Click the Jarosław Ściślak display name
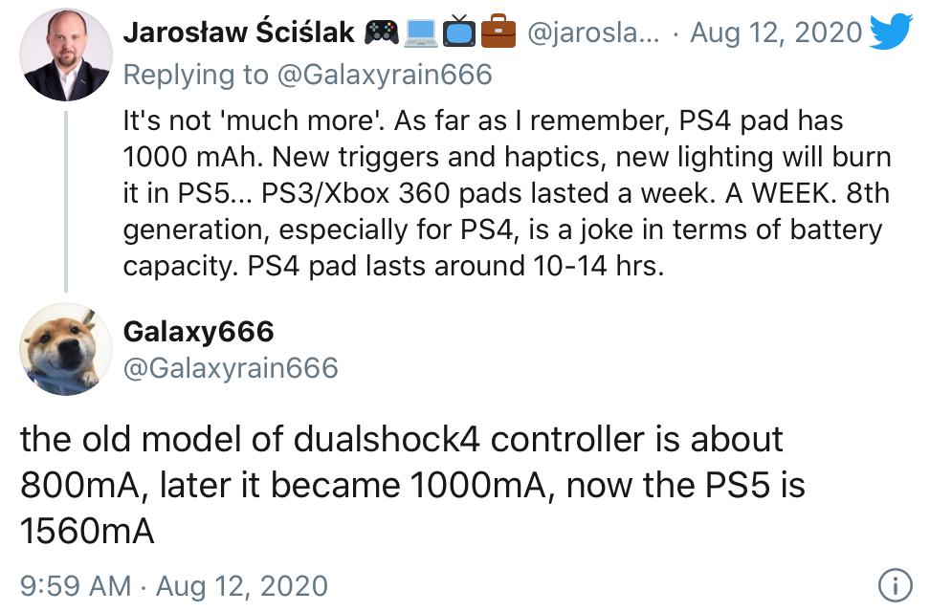This screenshot has height=612, width=930. click(238, 32)
